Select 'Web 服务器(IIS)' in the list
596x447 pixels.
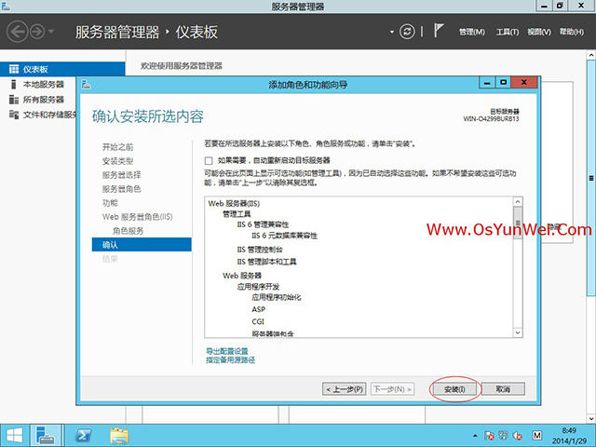click(234, 203)
